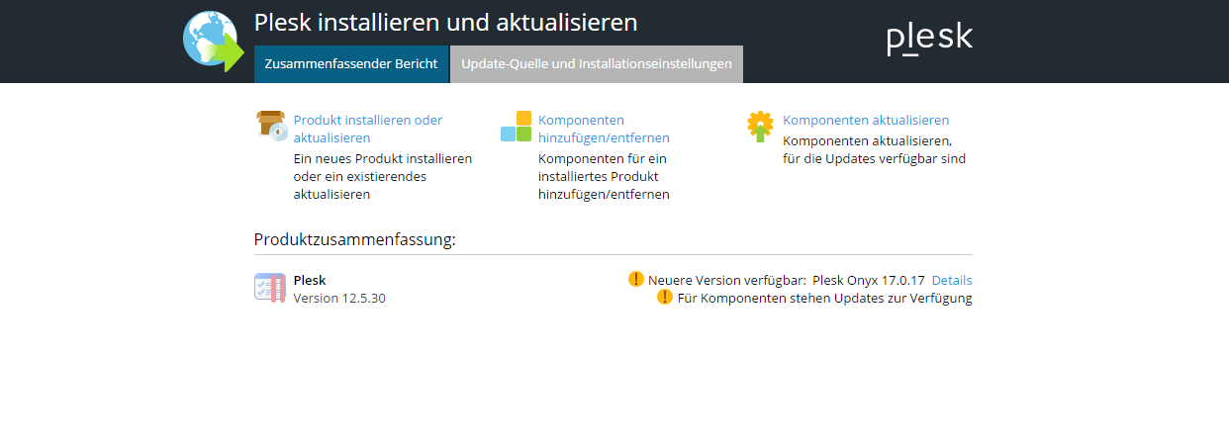Image resolution: width=1229 pixels, height=446 pixels.
Task: Click the product box install icon
Action: point(272,125)
